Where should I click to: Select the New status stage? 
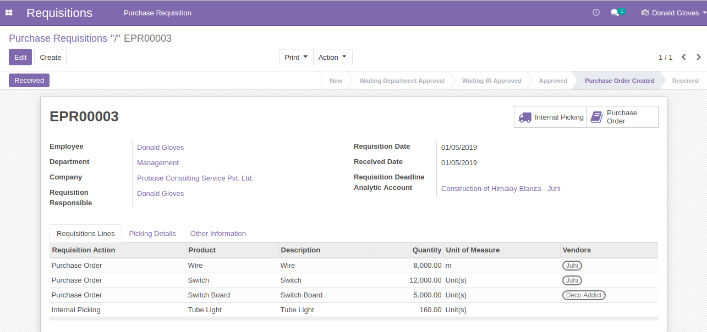336,81
